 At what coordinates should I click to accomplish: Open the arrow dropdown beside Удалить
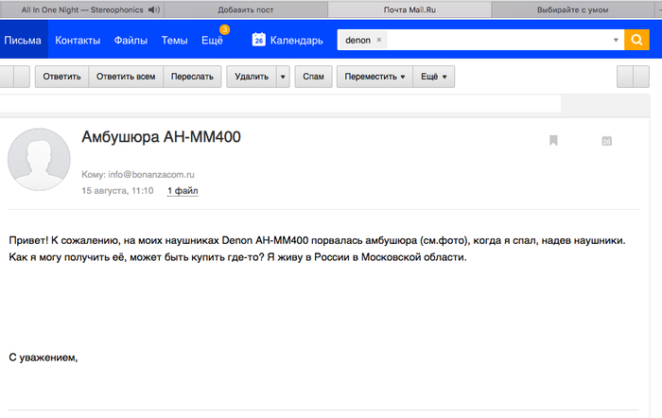click(x=283, y=77)
